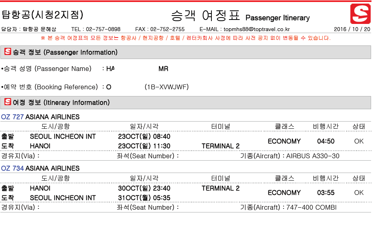
Task: Click the 03:55 flight duration
Action: coord(326,193)
